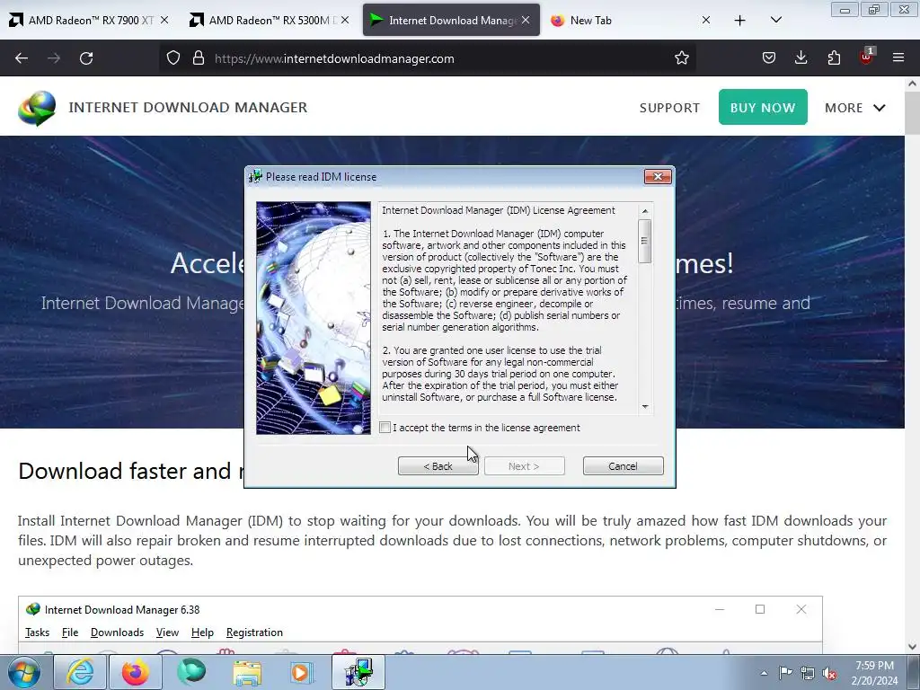Viewport: 920px width, 690px height.
Task: Close the Internet Download Manager tab
Action: click(526, 20)
